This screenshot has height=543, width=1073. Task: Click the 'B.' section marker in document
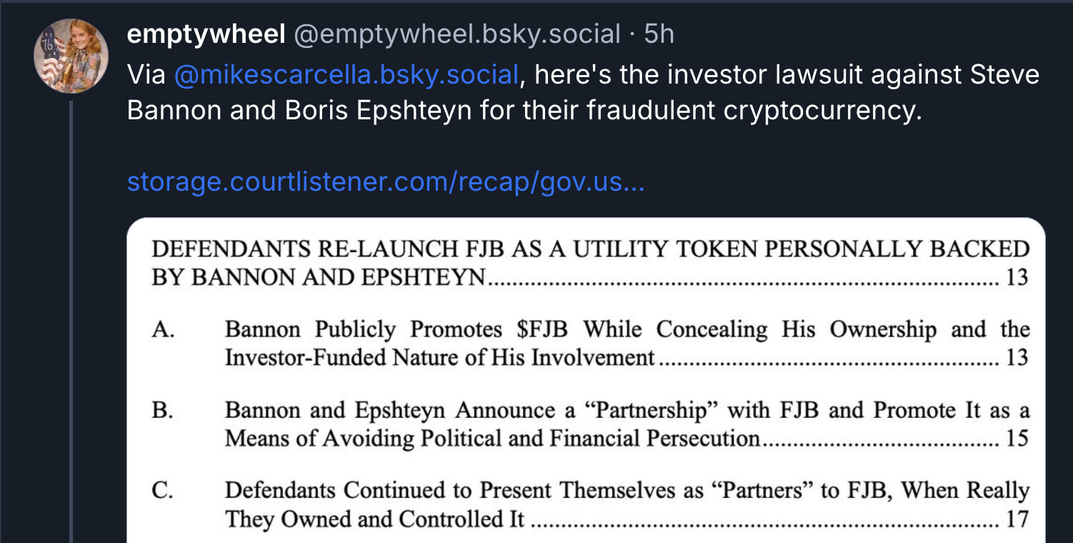pos(163,410)
